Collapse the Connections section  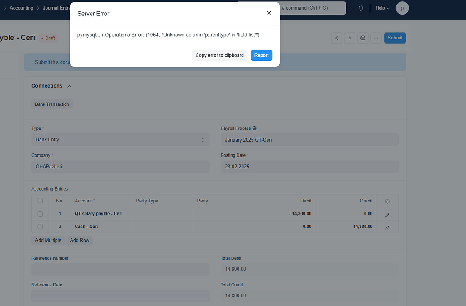[x=69, y=86]
